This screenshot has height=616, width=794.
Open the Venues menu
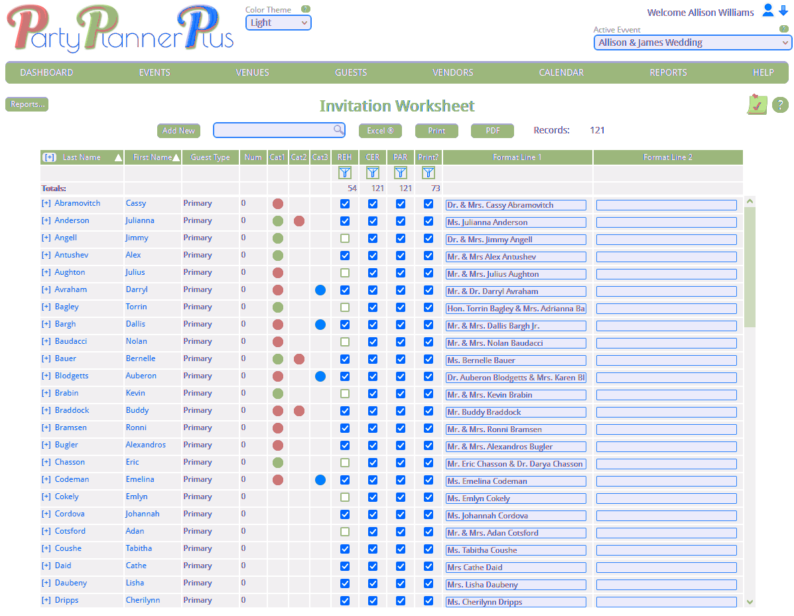(252, 72)
